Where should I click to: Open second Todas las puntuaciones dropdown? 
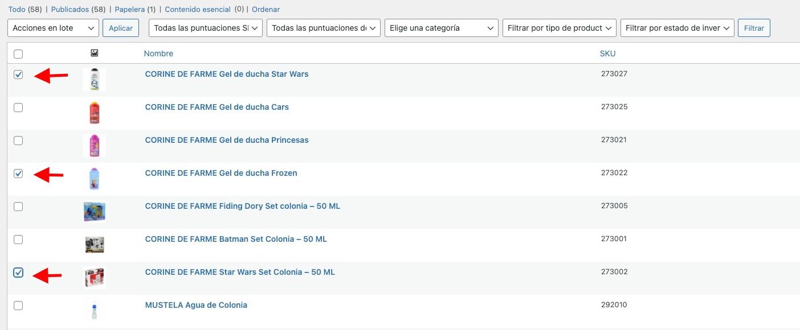pyautogui.click(x=323, y=28)
